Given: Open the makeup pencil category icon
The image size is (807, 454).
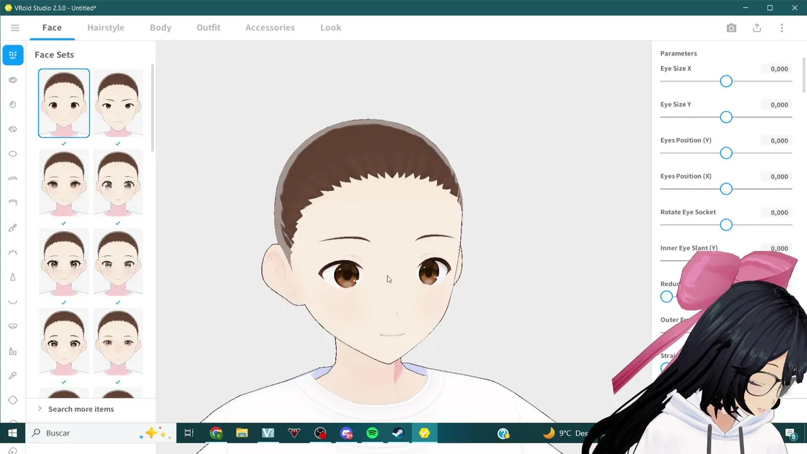Looking at the screenshot, I should click(x=13, y=228).
